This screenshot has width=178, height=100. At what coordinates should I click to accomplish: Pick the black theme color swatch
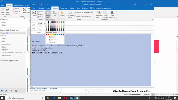(48, 22)
